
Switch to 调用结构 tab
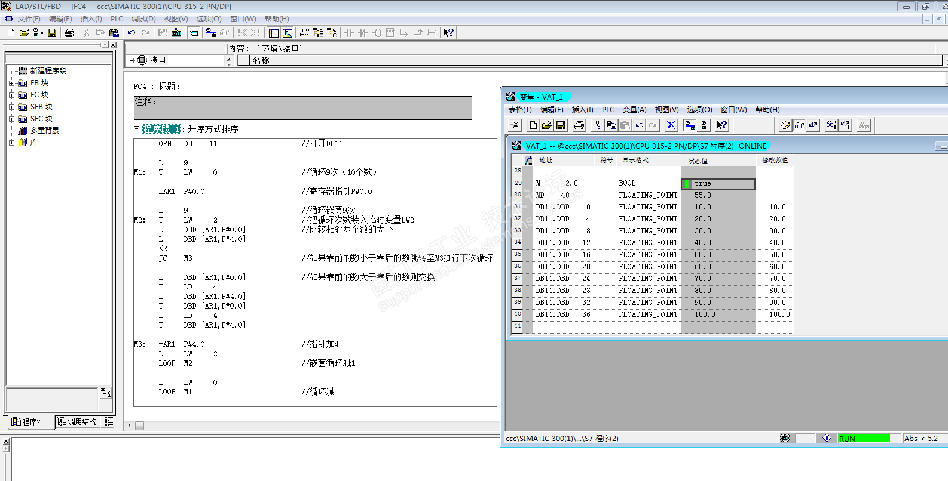point(78,421)
